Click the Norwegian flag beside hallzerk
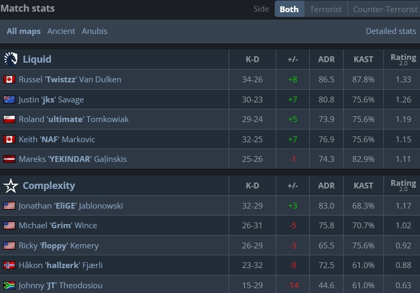420x293 pixels. tap(9, 265)
